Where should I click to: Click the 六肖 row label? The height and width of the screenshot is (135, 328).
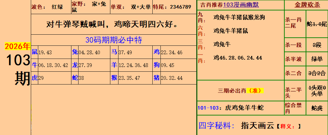[x=202, y=31]
